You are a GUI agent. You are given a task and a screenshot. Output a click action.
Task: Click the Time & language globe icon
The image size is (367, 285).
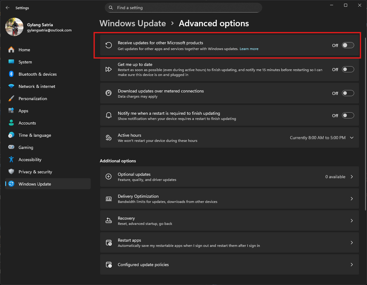(x=11, y=135)
